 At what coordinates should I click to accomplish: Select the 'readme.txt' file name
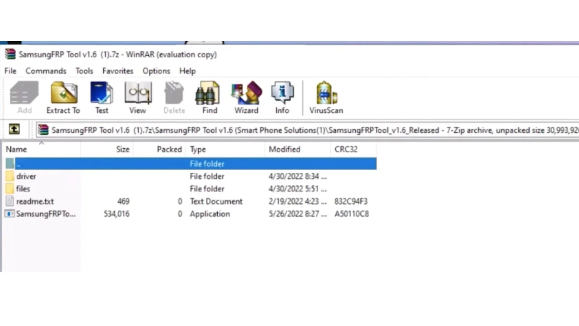pyautogui.click(x=35, y=201)
